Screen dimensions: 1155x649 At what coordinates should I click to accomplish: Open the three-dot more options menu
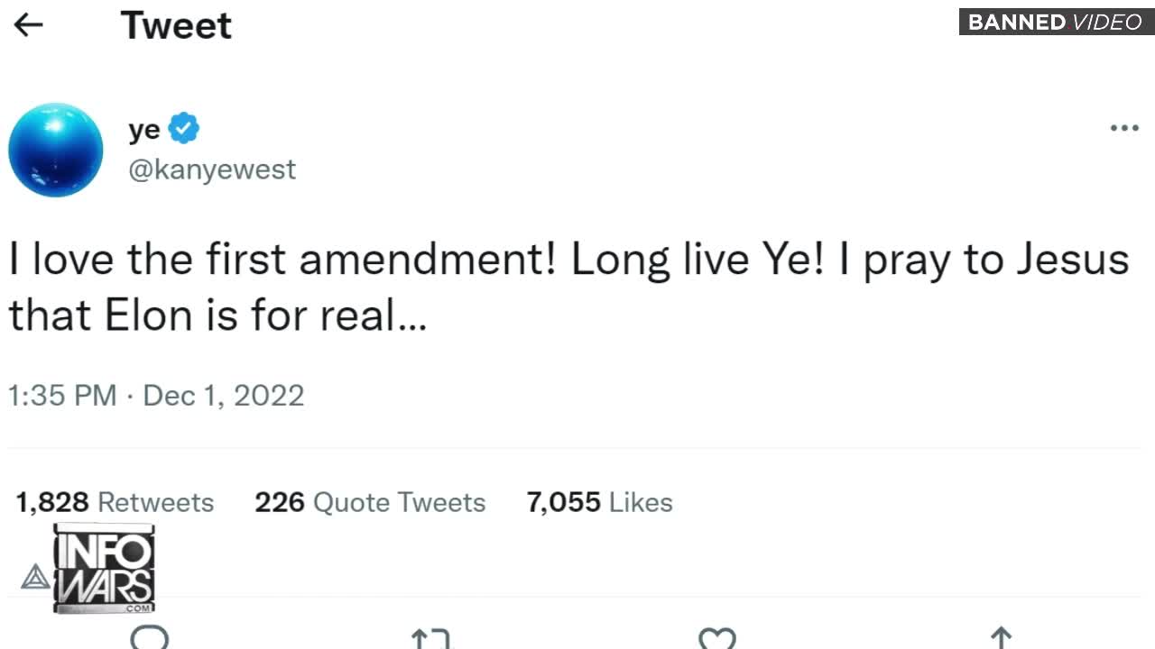point(1123,128)
